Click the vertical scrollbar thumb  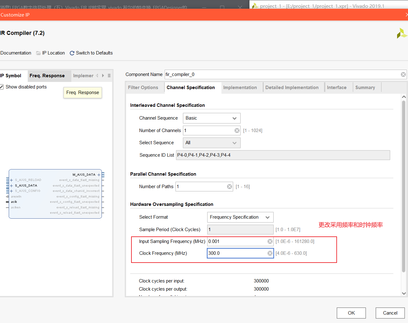(x=404, y=186)
